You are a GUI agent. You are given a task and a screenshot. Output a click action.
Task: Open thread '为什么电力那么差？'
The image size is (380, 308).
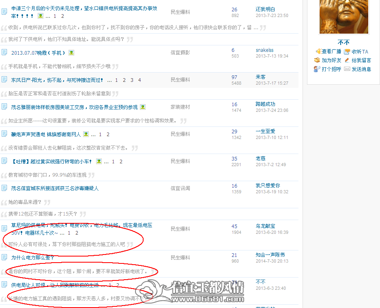(x=32, y=258)
